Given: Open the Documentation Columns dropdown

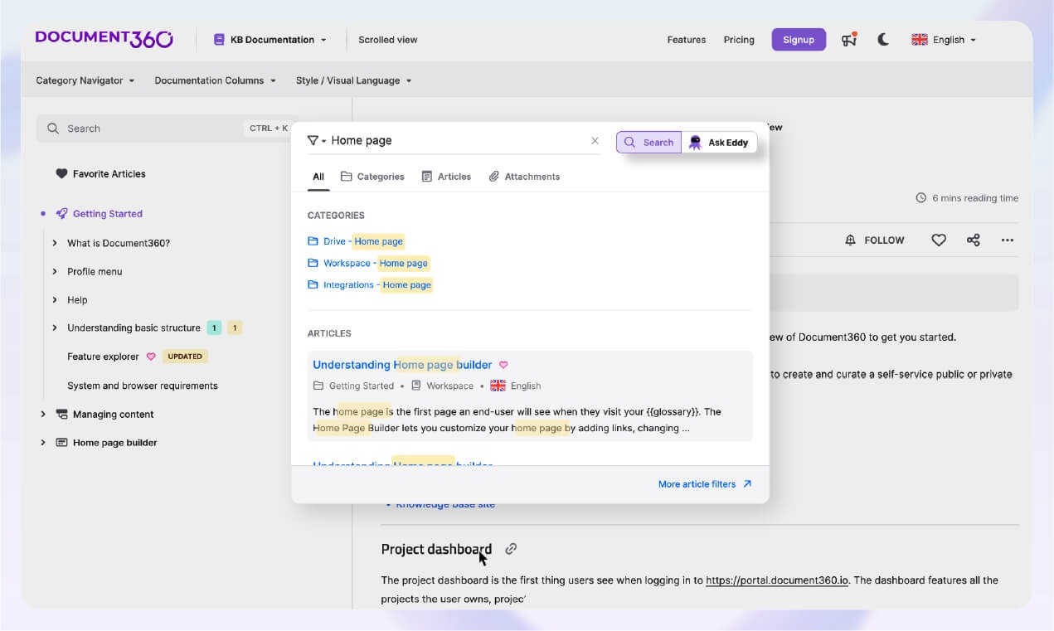Looking at the screenshot, I should tap(215, 80).
